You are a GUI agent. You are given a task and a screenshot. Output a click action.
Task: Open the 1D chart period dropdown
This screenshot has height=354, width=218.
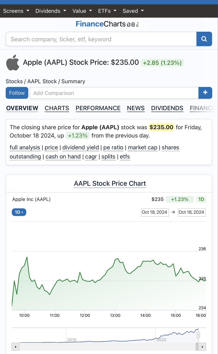point(19,212)
